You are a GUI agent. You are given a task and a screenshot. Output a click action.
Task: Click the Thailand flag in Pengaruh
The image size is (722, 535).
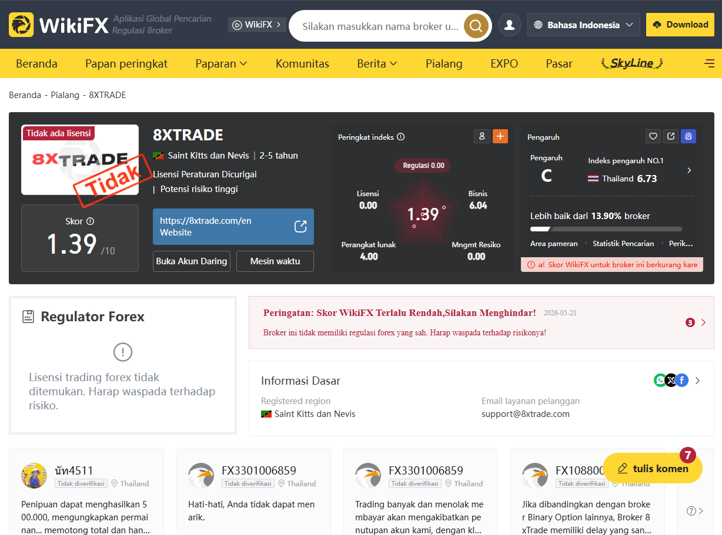pyautogui.click(x=593, y=179)
